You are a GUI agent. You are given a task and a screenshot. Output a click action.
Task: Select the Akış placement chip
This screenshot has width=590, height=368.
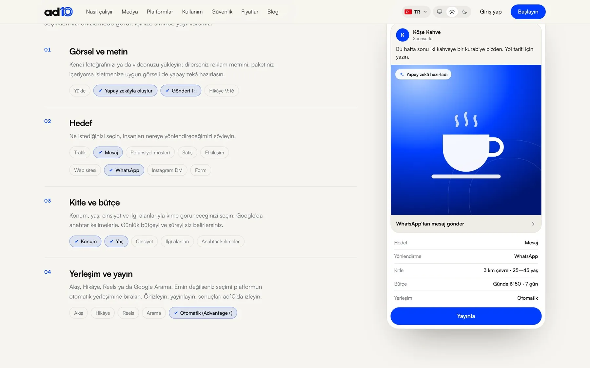(78, 313)
